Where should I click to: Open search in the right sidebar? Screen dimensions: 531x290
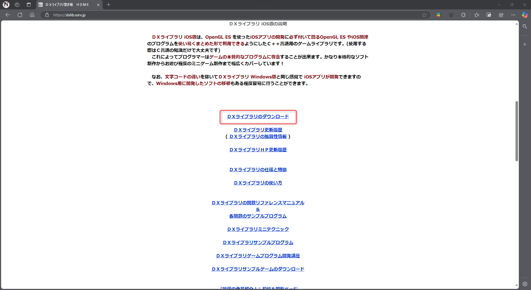pos(525,26)
